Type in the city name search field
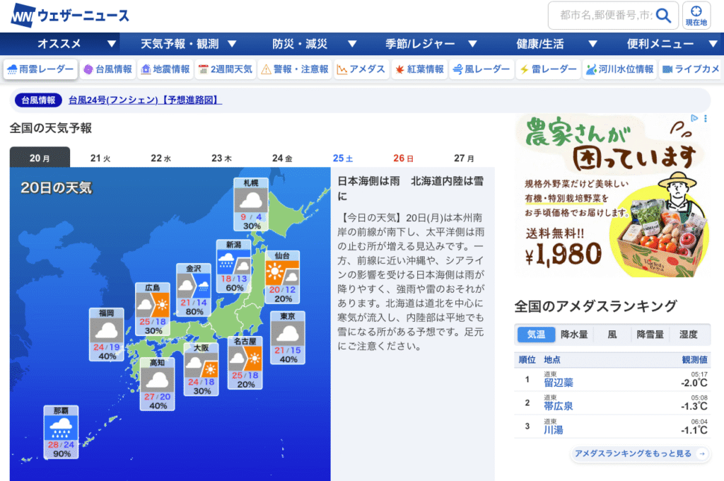Image resolution: width=724 pixels, height=481 pixels. 603,16
